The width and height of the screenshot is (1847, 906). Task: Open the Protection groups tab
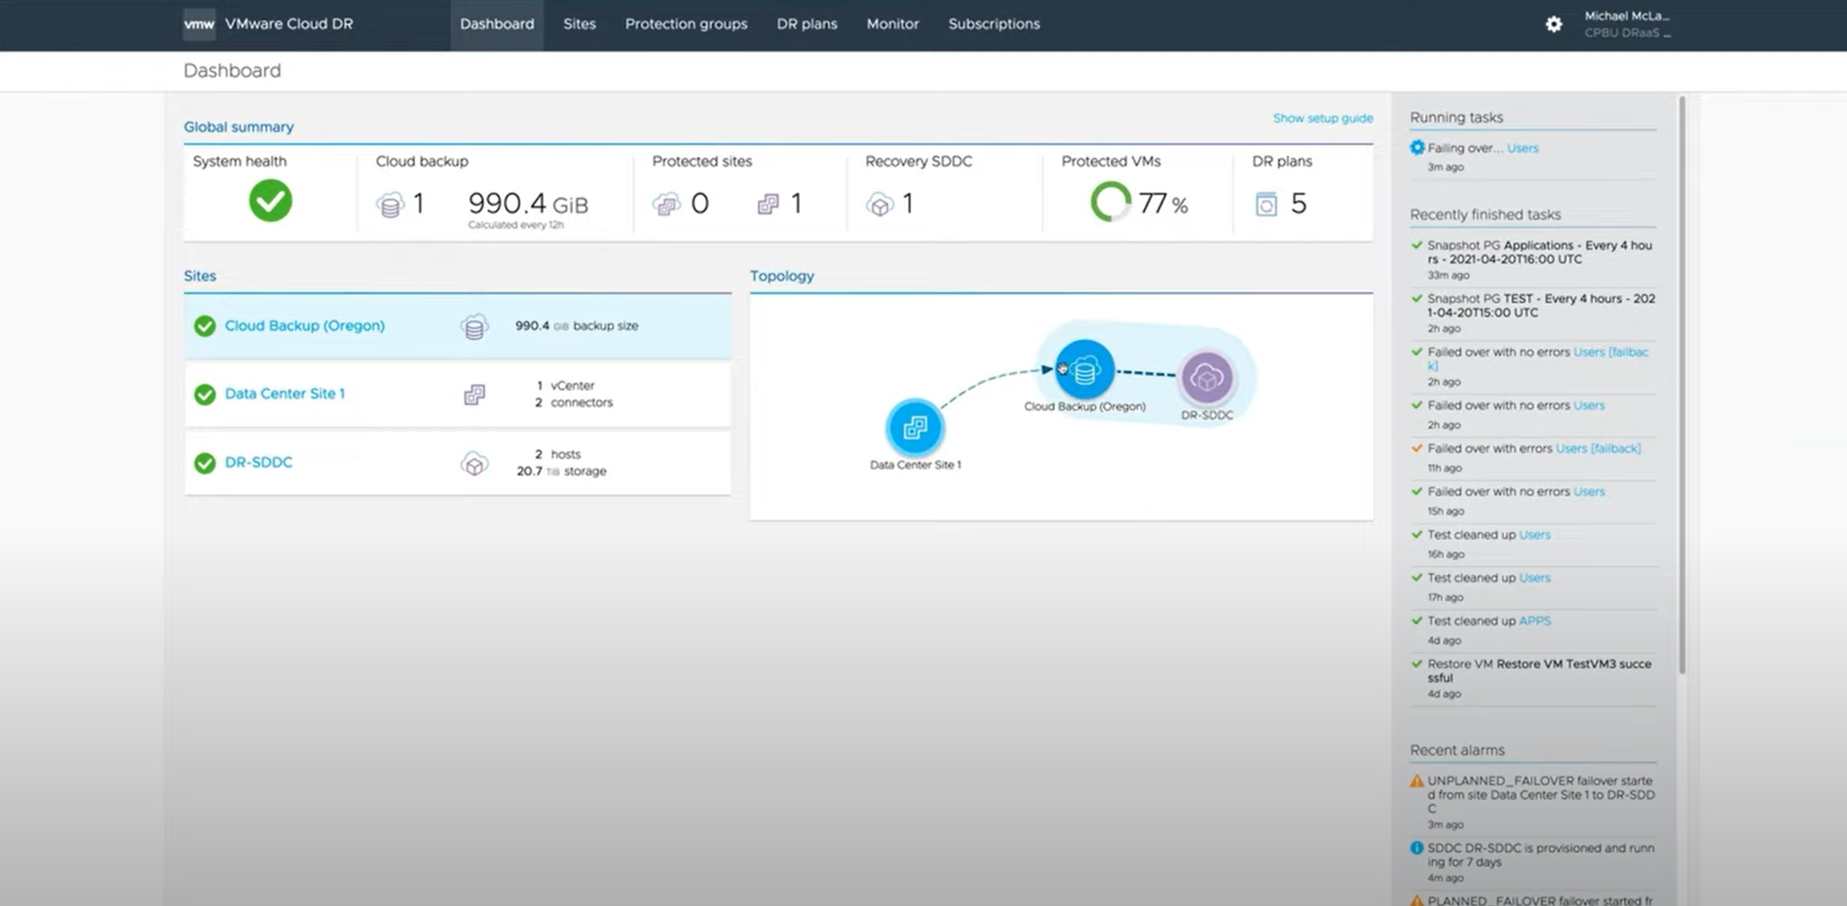tap(686, 24)
